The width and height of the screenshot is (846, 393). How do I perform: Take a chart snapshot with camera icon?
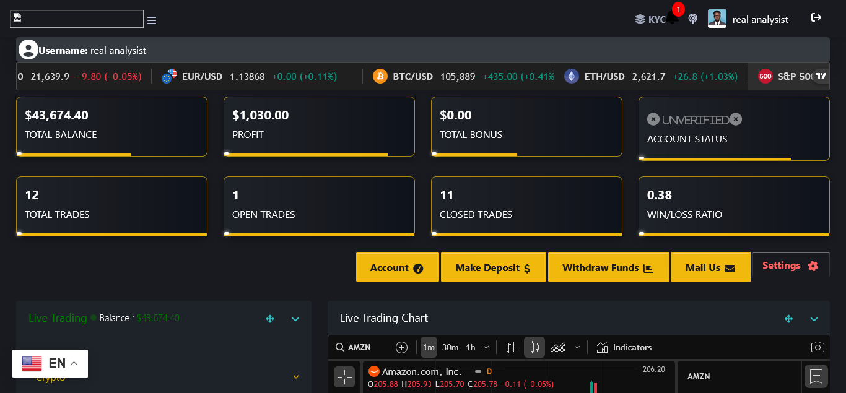pyautogui.click(x=818, y=347)
